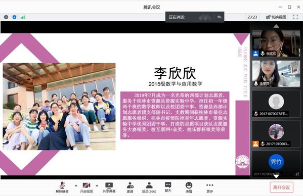Image resolution: width=303 pixels, height=196 pixels.
Task: Click the down arrow in the participant list
Action: click(x=276, y=176)
